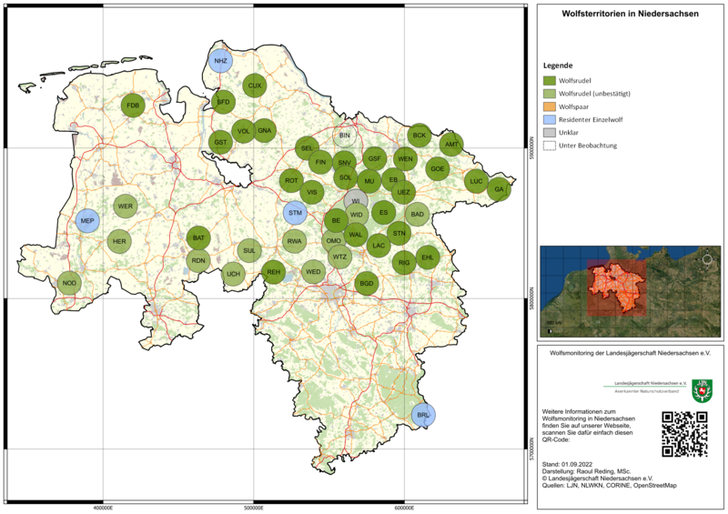Click the AMT wolf pack circle
The image size is (728, 514).
(x=450, y=145)
